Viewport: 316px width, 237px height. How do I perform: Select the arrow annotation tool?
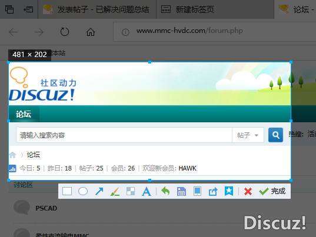pos(99,191)
